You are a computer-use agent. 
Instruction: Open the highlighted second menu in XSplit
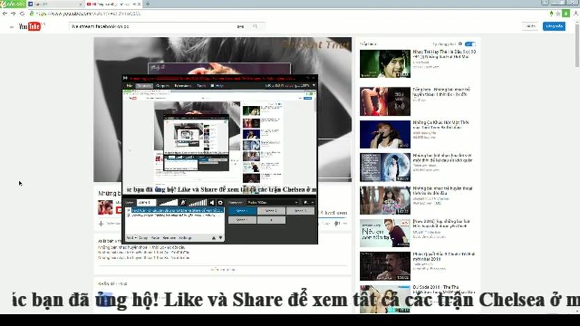pyautogui.click(x=144, y=86)
